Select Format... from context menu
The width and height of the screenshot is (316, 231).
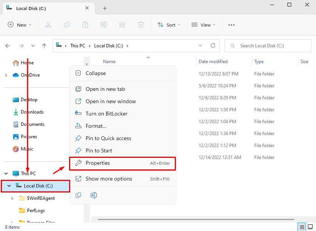[x=123, y=126]
